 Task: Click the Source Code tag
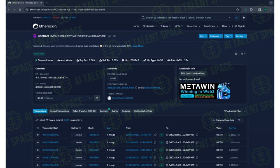coord(39,54)
